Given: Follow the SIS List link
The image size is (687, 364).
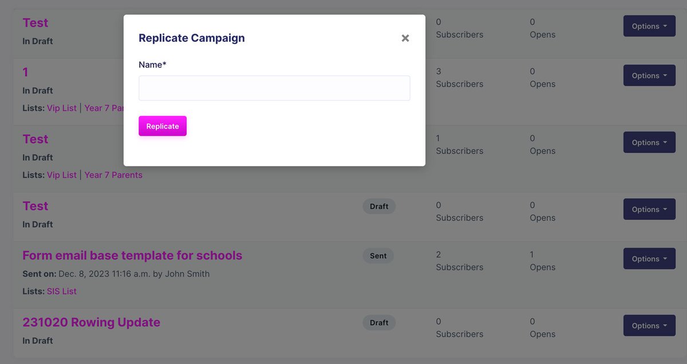Looking at the screenshot, I should [61, 291].
